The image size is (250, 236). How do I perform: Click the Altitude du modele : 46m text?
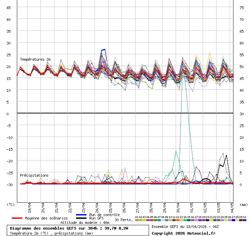point(85,223)
